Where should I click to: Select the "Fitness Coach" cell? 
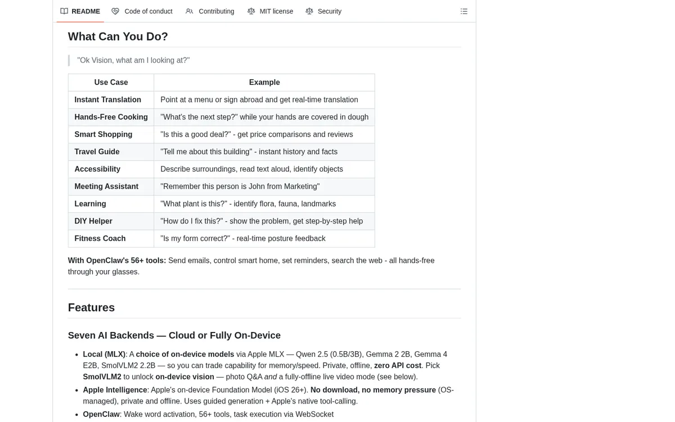111,239
